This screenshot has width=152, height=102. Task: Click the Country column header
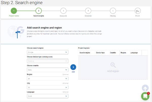[x=113, y=53]
